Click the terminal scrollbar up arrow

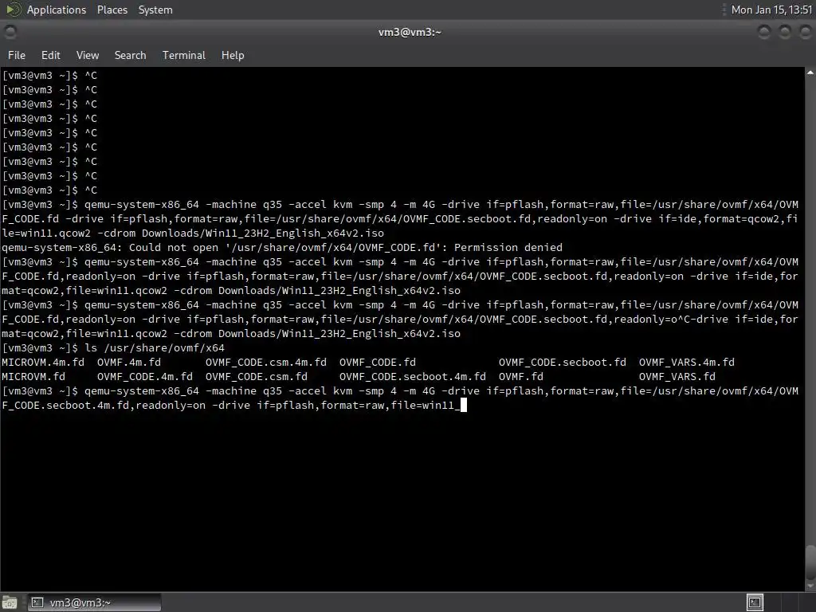810,73
